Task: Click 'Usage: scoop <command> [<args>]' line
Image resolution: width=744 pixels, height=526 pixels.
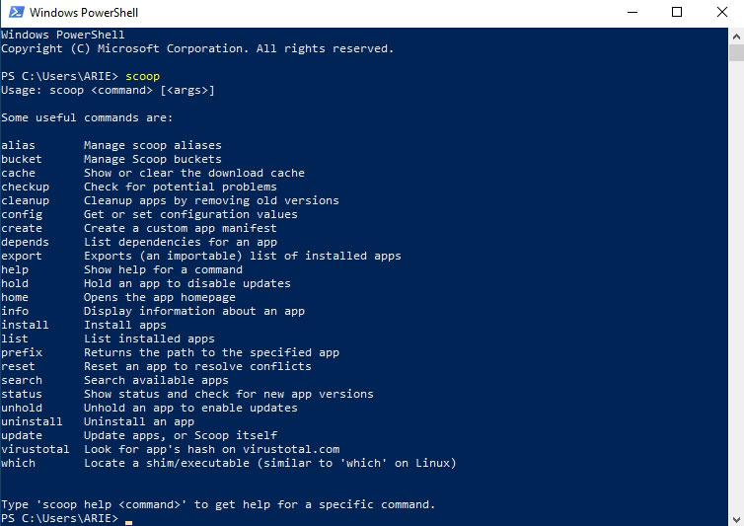Action: (x=108, y=90)
